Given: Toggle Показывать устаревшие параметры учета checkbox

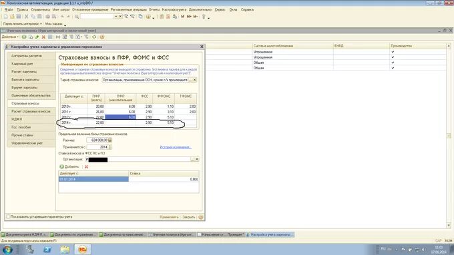Looking at the screenshot, I should [9, 216].
